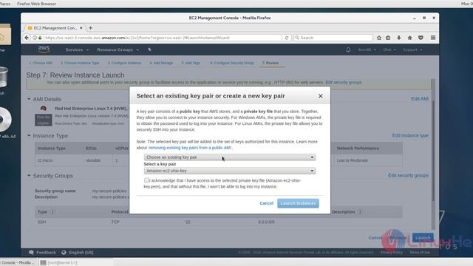Go to step 2 Choose Instance Type

tap(80, 63)
